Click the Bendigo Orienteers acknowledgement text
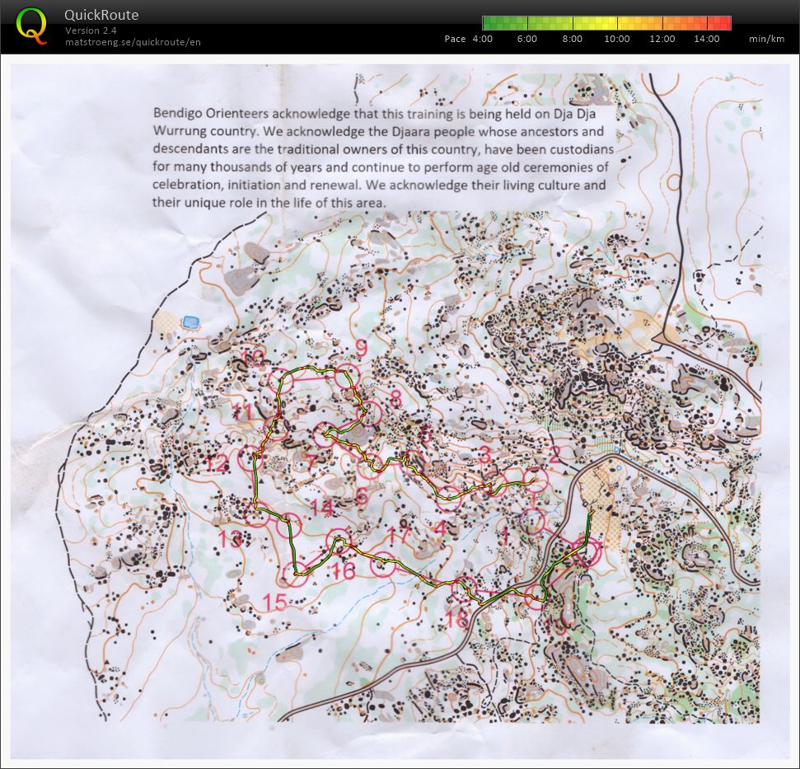This screenshot has height=769, width=800. (x=379, y=157)
